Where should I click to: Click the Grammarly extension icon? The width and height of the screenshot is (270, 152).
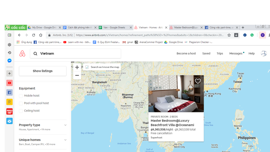coord(252,35)
